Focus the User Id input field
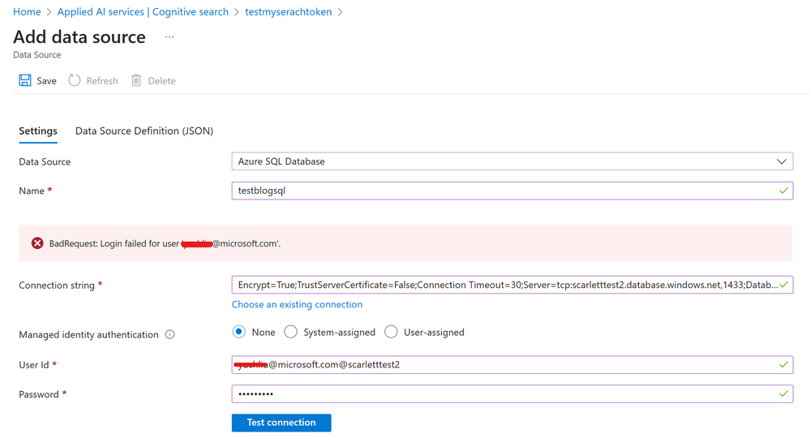The height and width of the screenshot is (438, 810). (512, 365)
